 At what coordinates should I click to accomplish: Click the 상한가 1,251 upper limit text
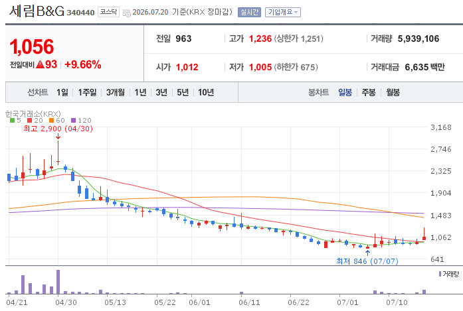point(298,38)
